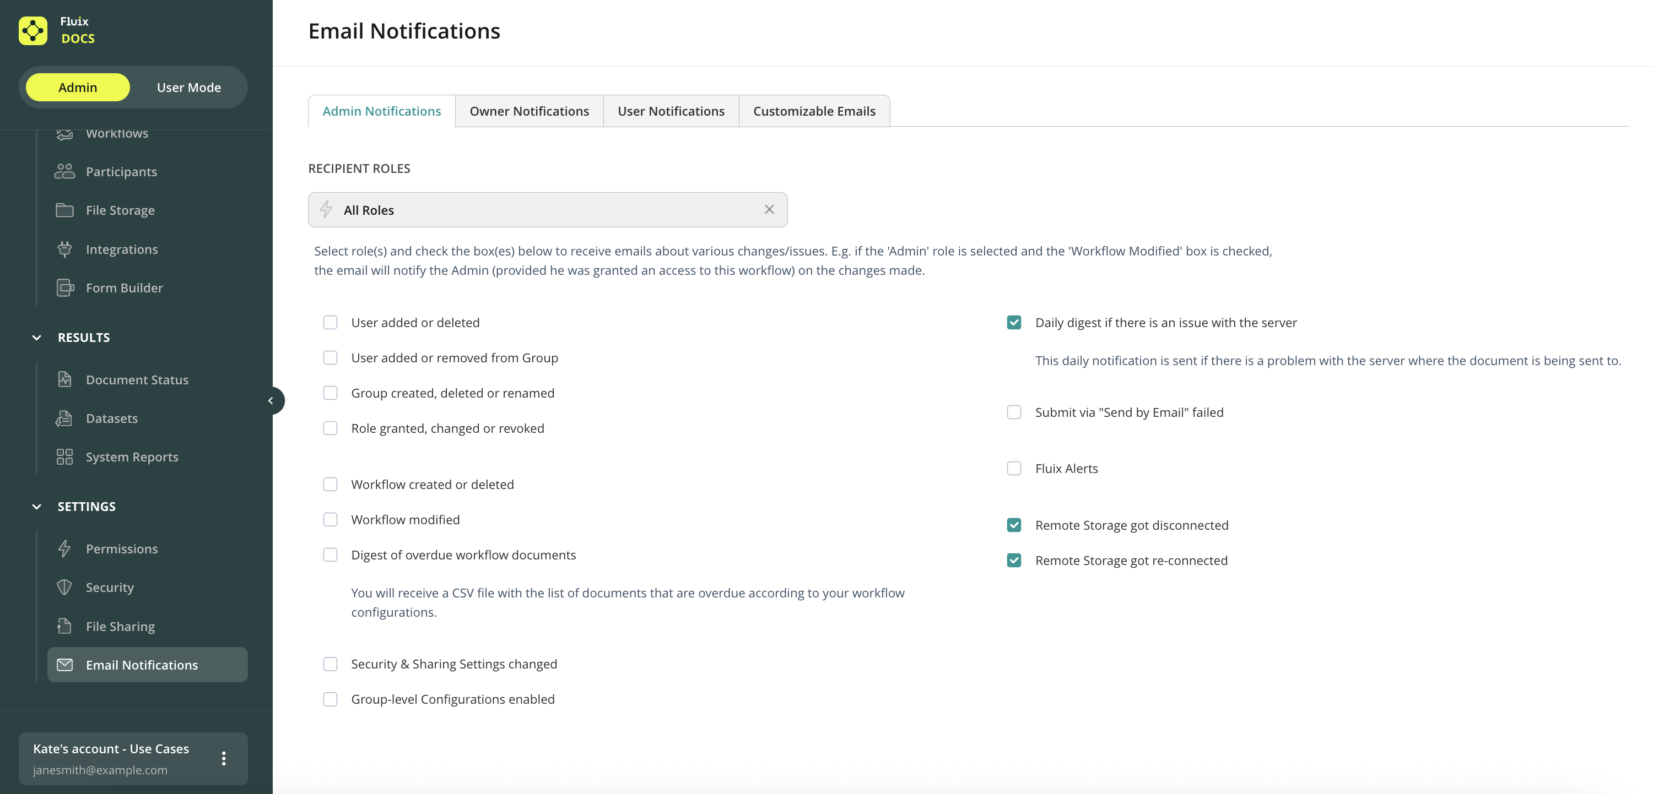Collapse the RESULTS section chevron

tap(36, 338)
